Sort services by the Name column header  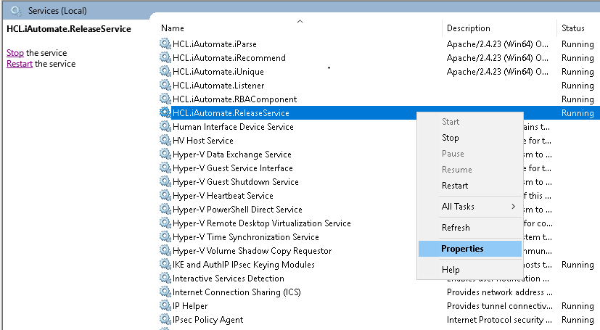click(x=173, y=28)
